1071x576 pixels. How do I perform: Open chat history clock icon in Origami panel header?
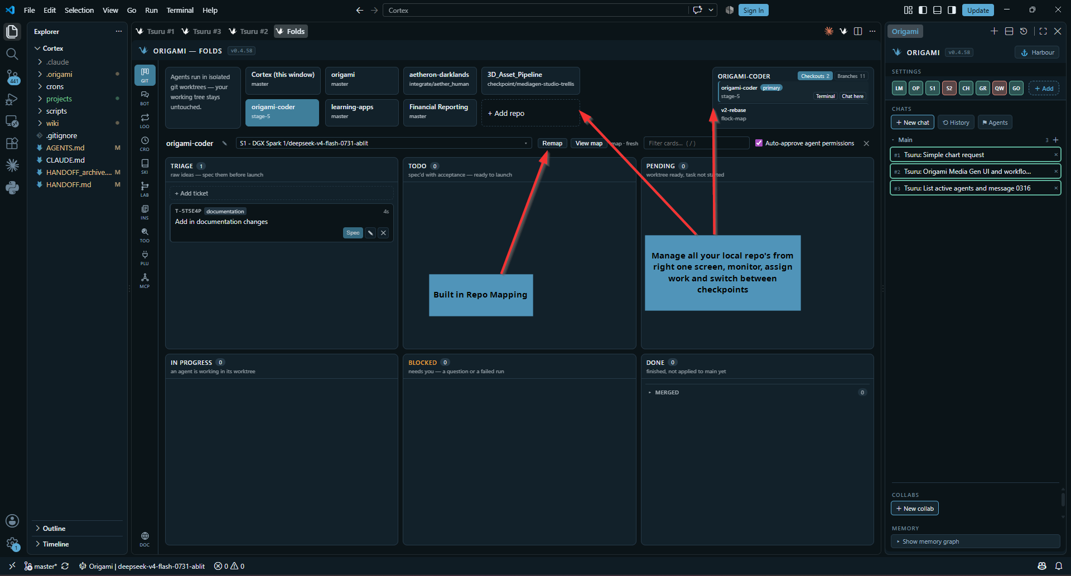click(1024, 31)
